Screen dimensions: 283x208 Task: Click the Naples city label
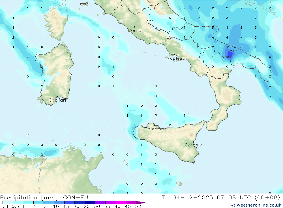(x=174, y=58)
